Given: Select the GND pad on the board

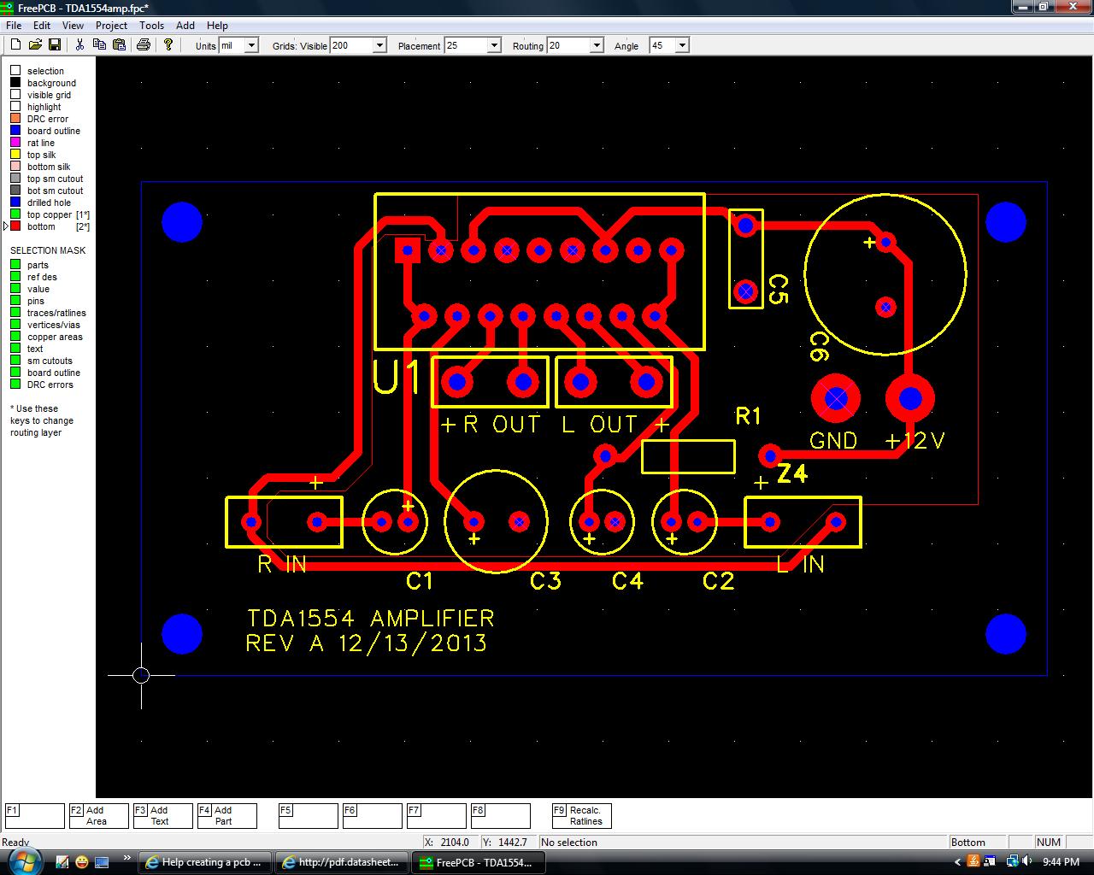Looking at the screenshot, I should tap(836, 398).
